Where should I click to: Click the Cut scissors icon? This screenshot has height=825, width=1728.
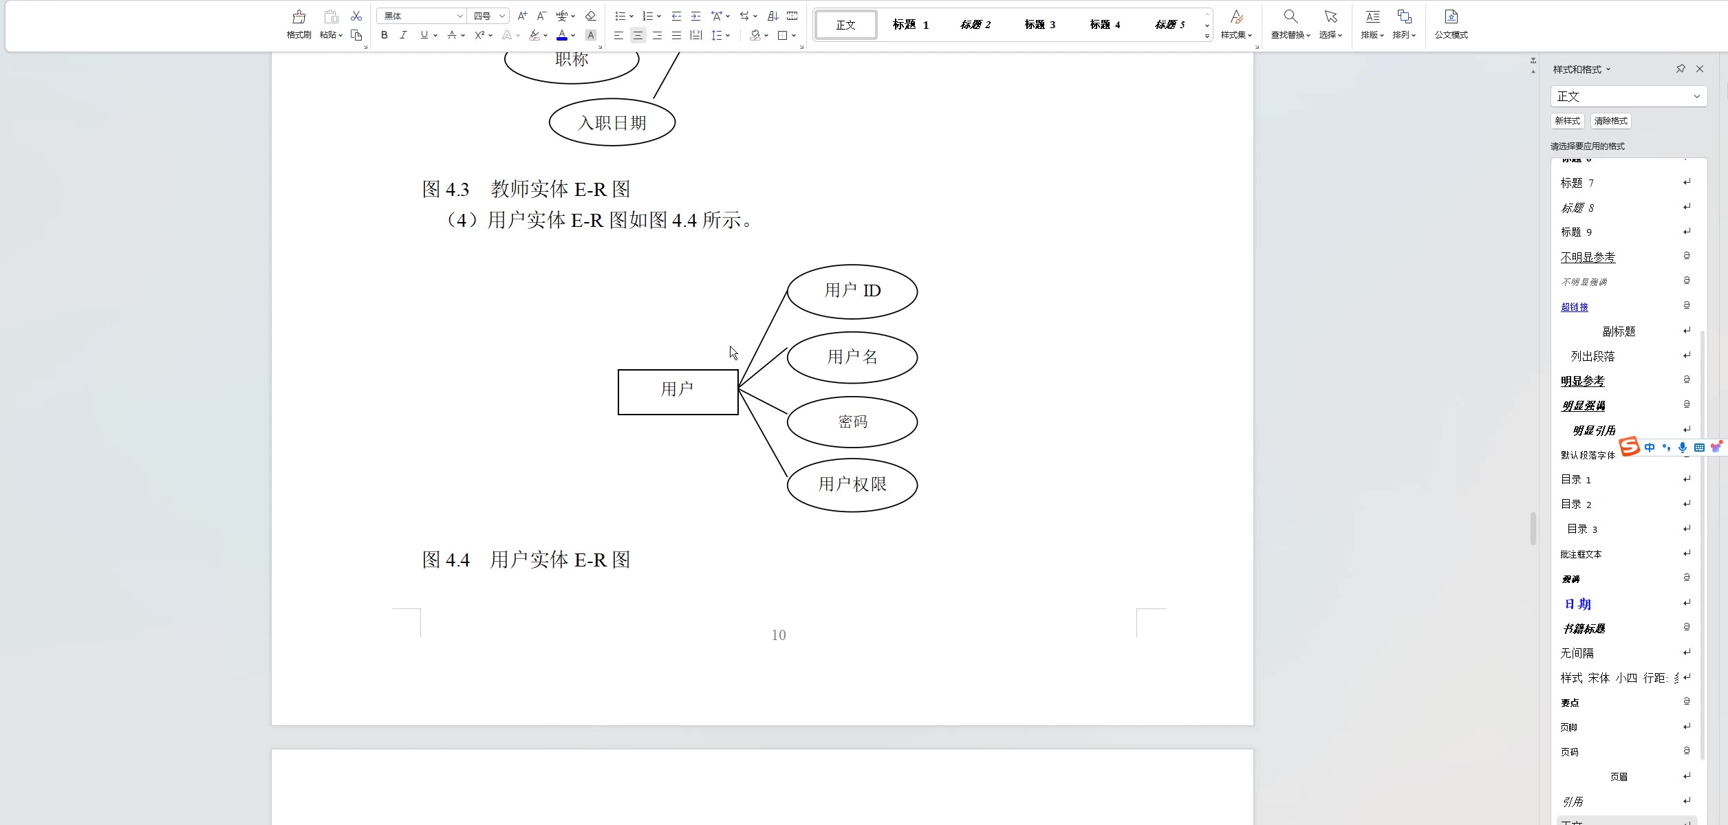[x=356, y=16]
